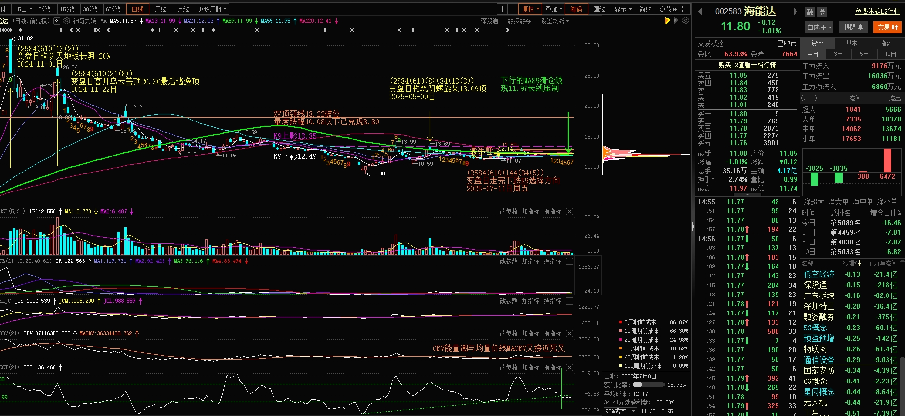Toggle the 融资融券 overlay
This screenshot has width=905, height=416.
tap(519, 21)
